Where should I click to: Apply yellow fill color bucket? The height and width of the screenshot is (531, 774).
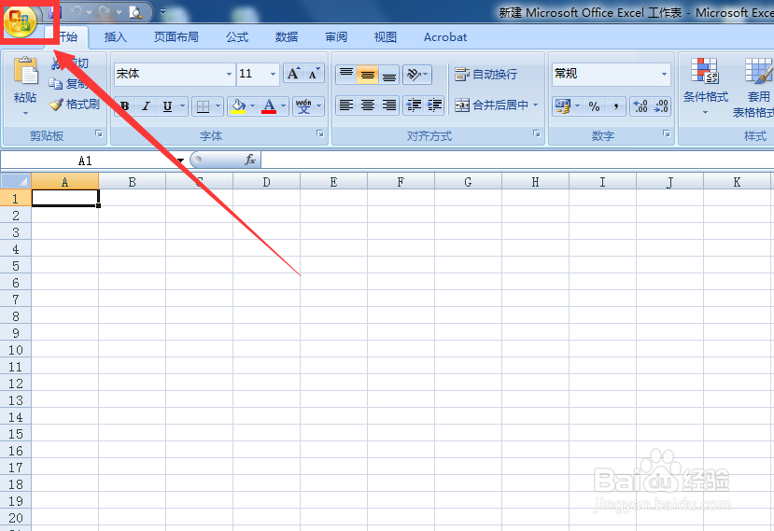[238, 106]
